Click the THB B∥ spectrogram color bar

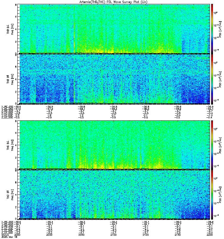[212, 79]
